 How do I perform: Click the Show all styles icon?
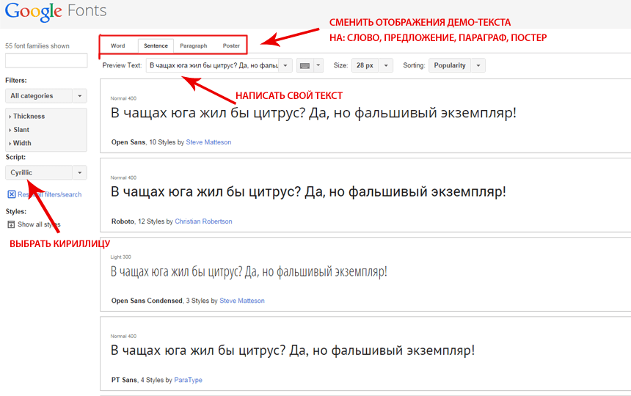[11, 224]
